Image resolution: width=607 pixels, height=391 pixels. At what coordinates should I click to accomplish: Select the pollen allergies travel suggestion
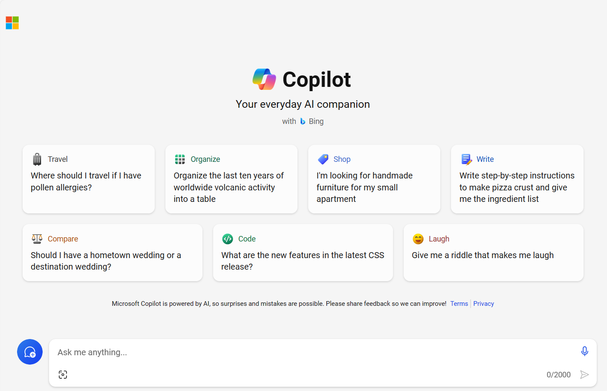[89, 179]
